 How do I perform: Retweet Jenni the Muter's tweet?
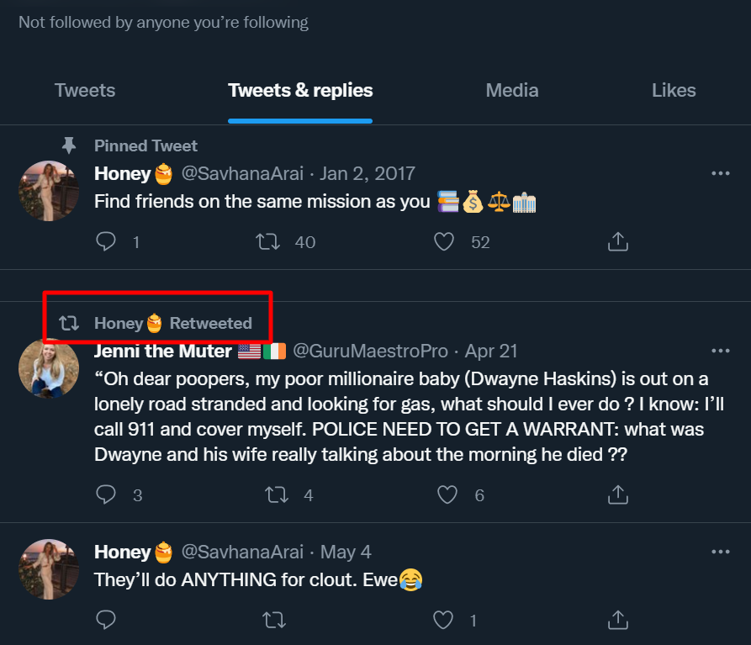pos(276,494)
